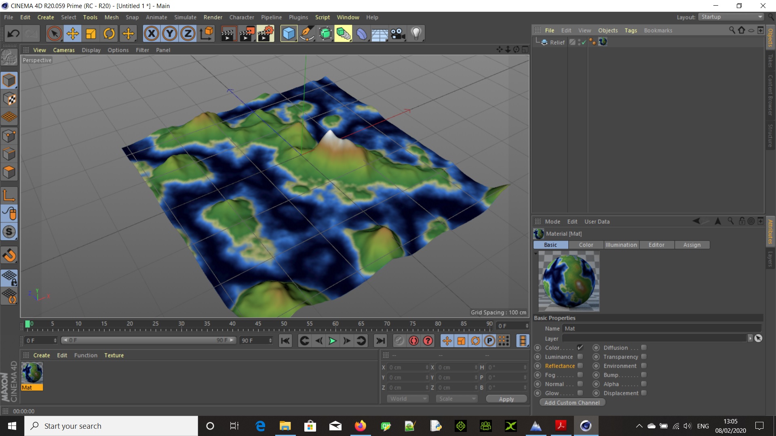The width and height of the screenshot is (776, 436).
Task: Enable the Alpha channel checkbox
Action: pyautogui.click(x=644, y=384)
